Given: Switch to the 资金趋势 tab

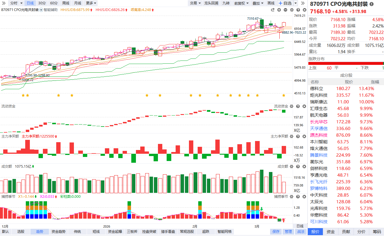Looking at the screenshot, I should pos(59,232).
